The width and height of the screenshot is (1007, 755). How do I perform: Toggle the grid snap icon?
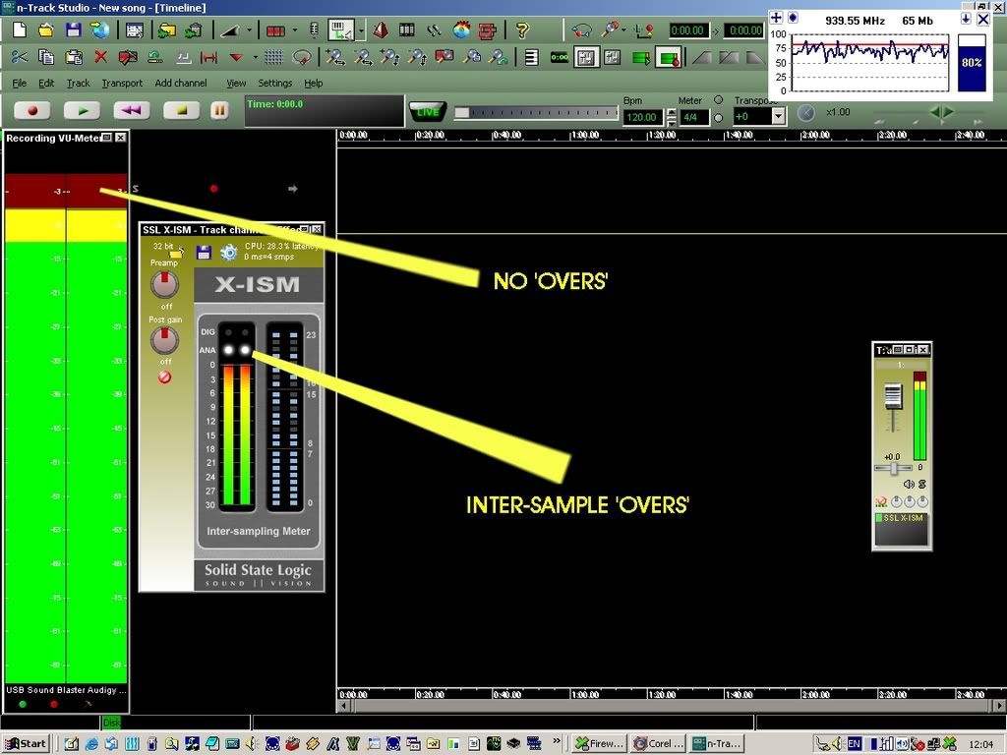[x=273, y=58]
